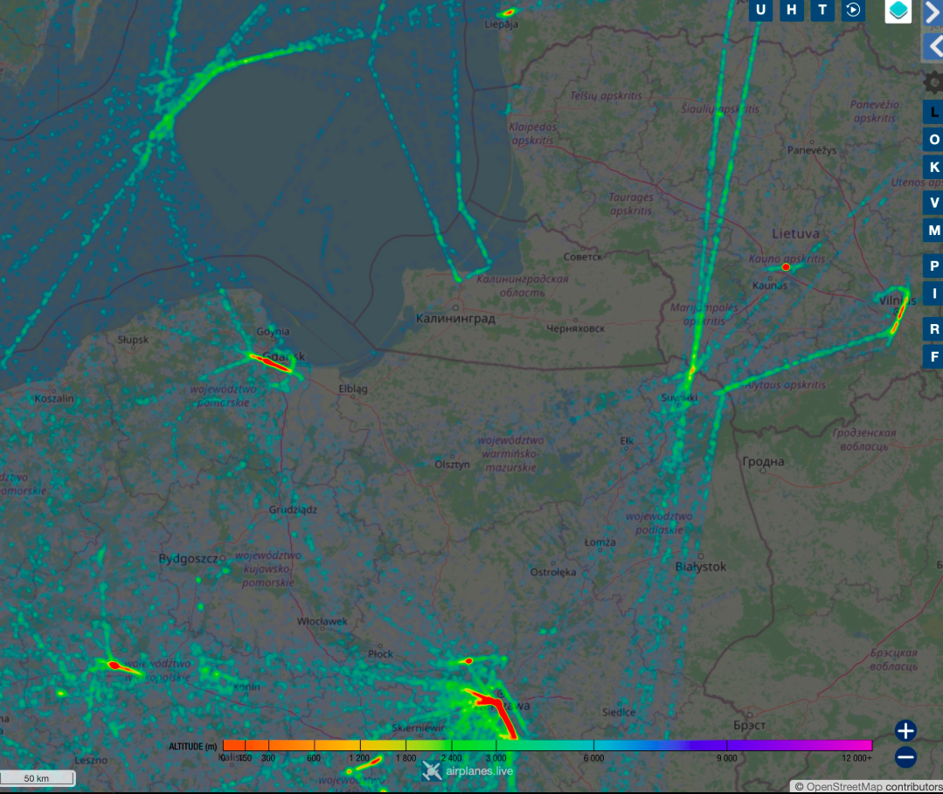Toggle the M sidebar button

tap(933, 231)
